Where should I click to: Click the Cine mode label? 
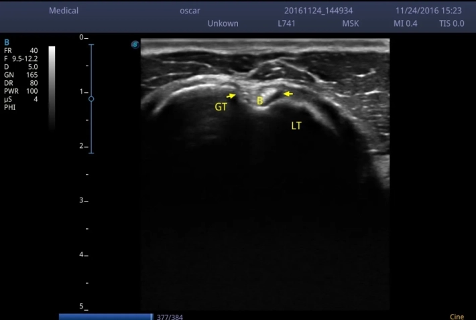click(457, 316)
